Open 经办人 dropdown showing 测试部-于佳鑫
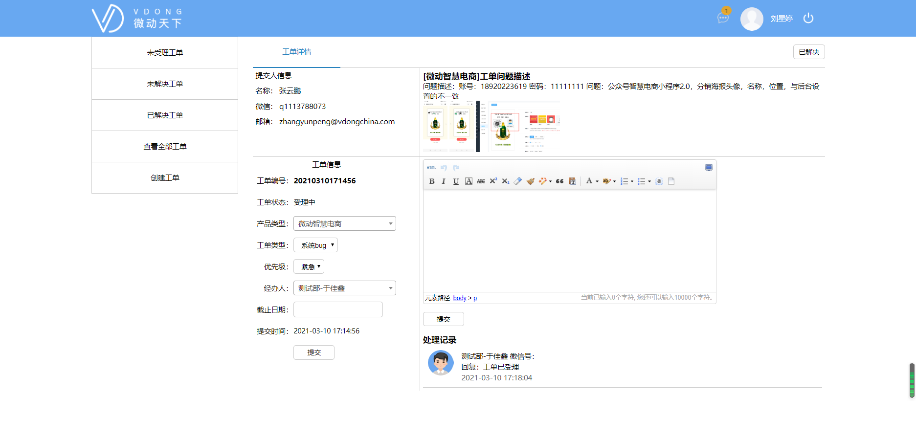The height and width of the screenshot is (440, 916). click(x=345, y=288)
